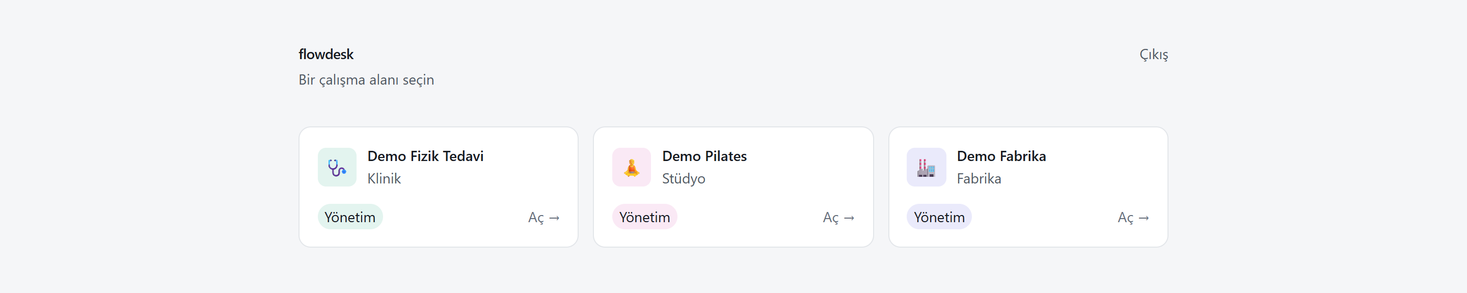Click the Fabrika subtitle under Demo Fabrika
This screenshot has width=1467, height=293.
tap(979, 178)
